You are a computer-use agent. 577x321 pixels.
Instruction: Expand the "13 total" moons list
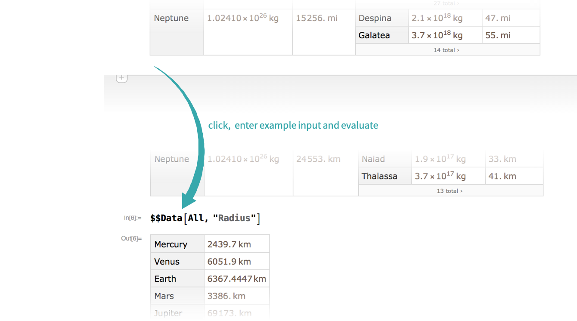point(450,191)
